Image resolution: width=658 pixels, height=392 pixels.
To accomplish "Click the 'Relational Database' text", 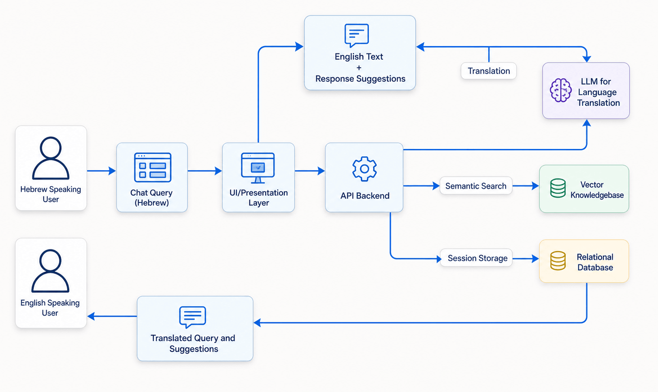I will click(x=595, y=262).
